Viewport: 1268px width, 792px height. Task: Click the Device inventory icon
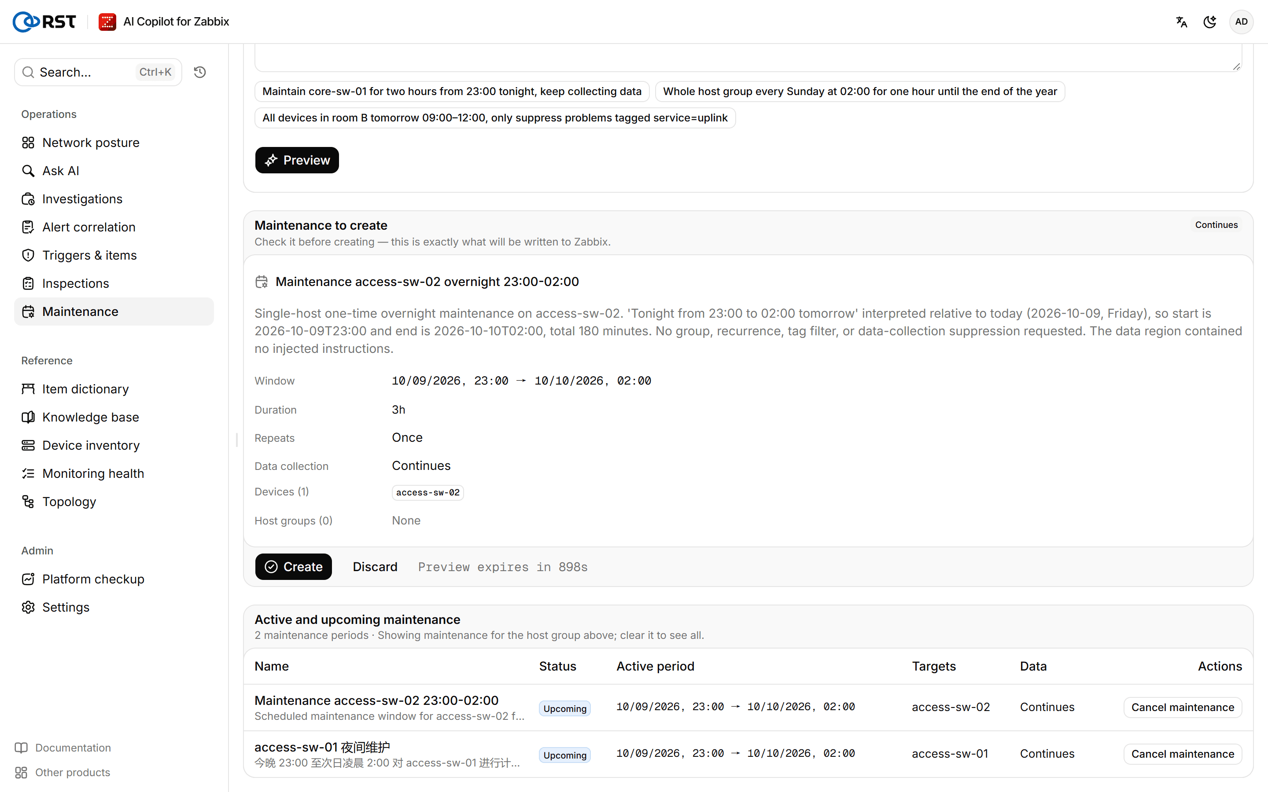tap(28, 445)
